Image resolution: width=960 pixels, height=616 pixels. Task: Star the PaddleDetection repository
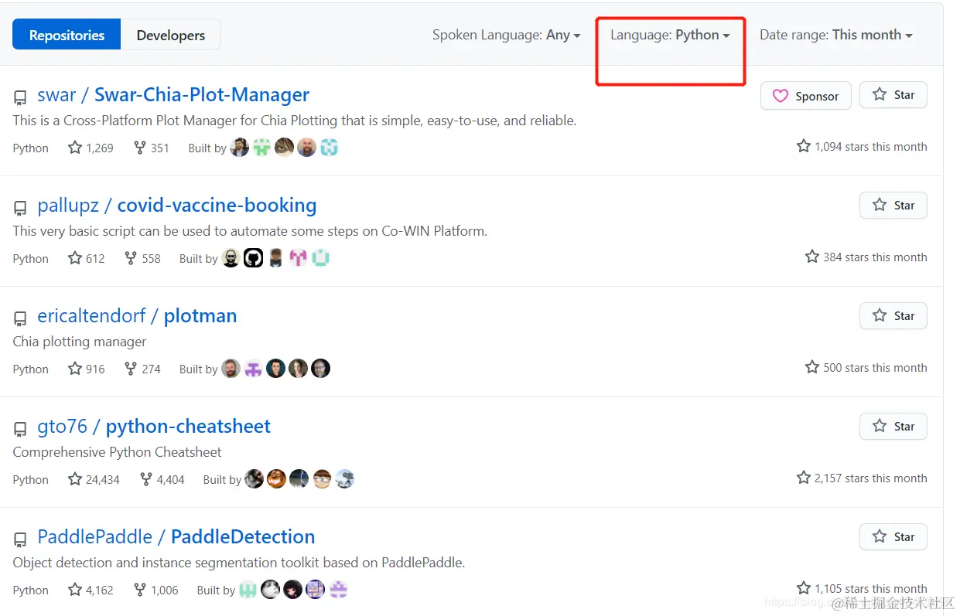coord(893,537)
